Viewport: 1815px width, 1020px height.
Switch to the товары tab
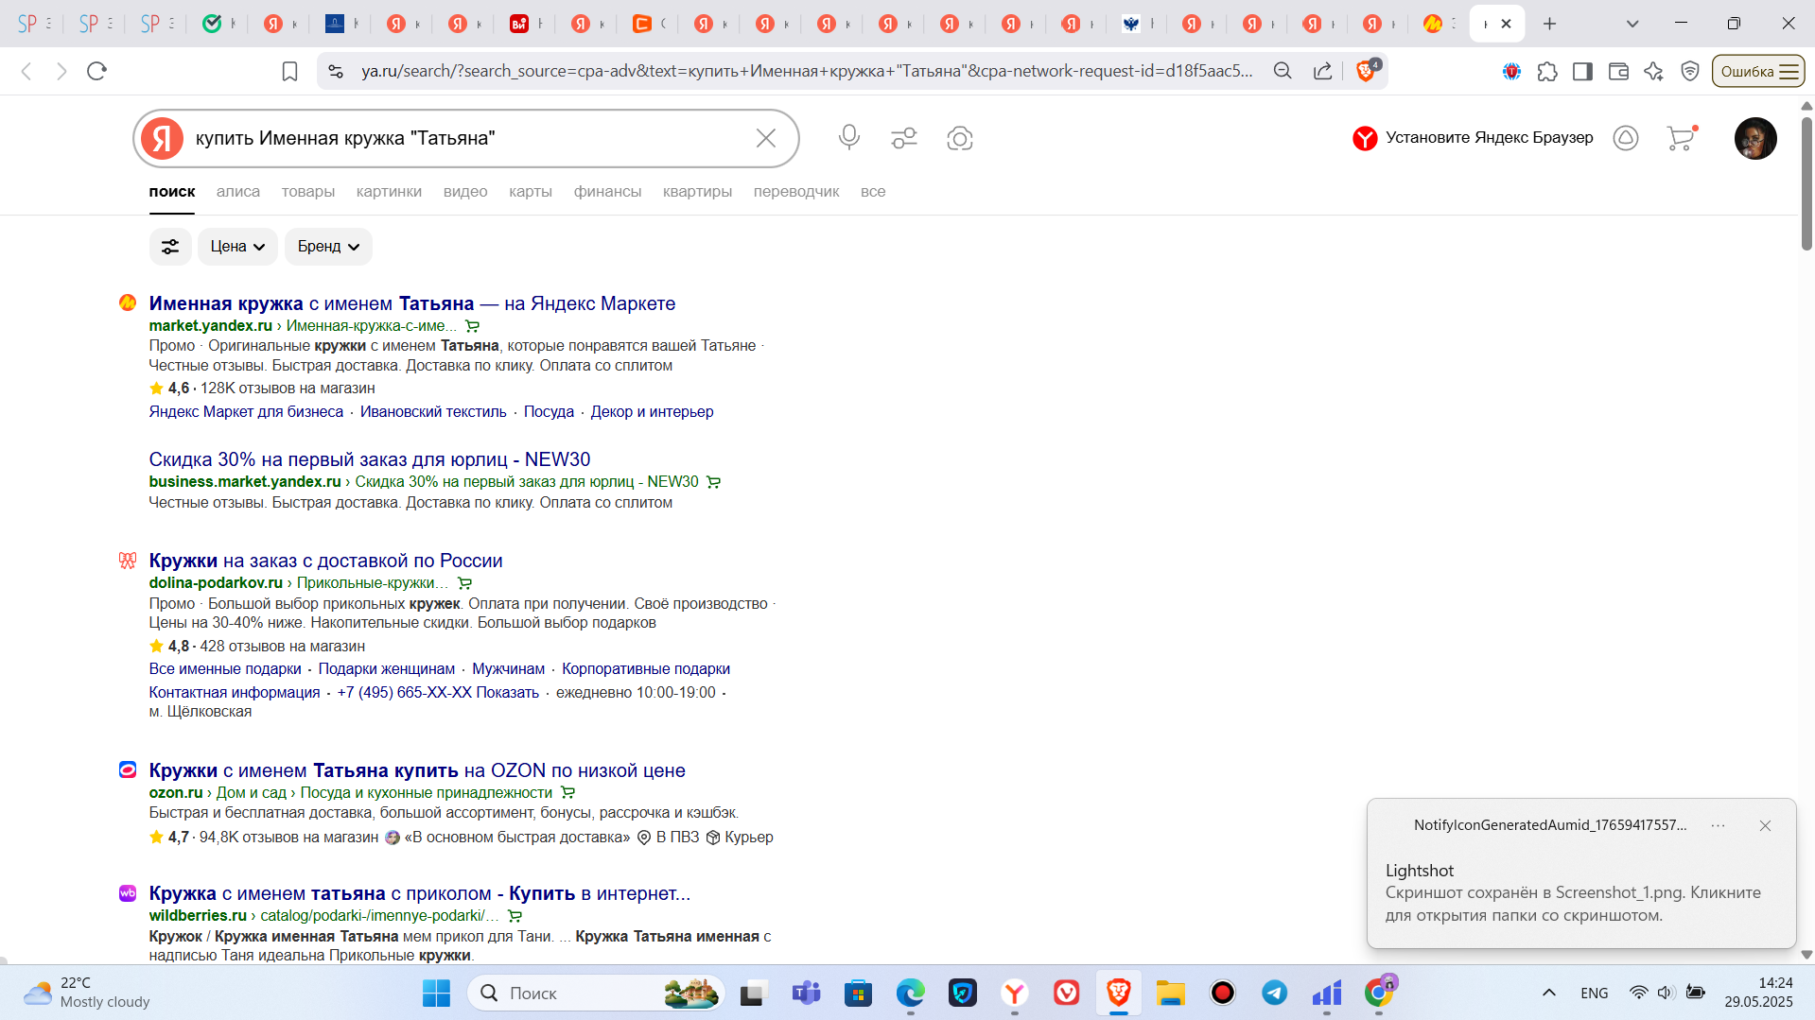tap(308, 191)
